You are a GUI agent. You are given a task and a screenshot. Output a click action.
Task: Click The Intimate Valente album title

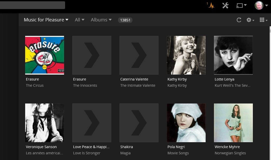click(138, 85)
